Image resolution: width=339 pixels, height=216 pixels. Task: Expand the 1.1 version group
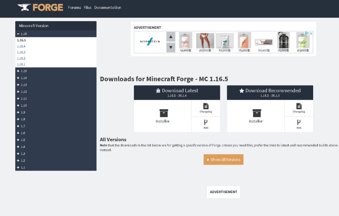click(x=56, y=167)
